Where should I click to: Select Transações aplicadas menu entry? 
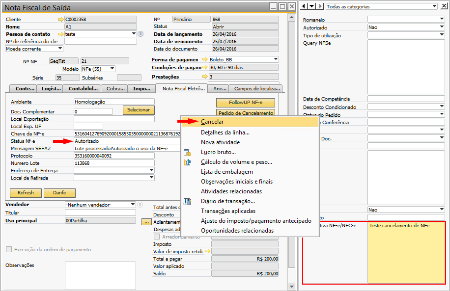(x=250, y=211)
